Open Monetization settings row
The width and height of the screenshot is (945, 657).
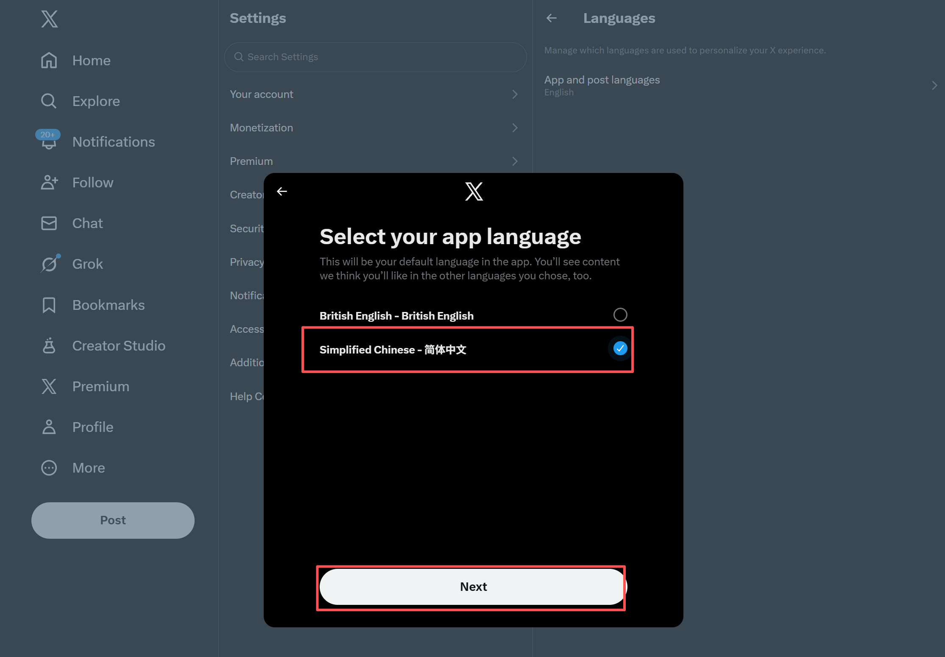click(x=375, y=128)
